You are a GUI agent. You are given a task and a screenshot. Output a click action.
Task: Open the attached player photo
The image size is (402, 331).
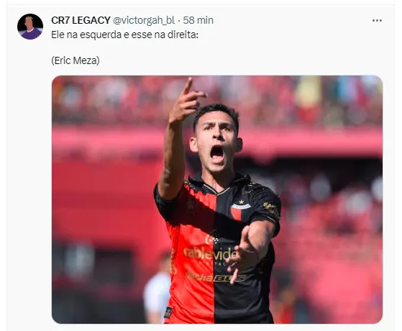click(x=217, y=199)
